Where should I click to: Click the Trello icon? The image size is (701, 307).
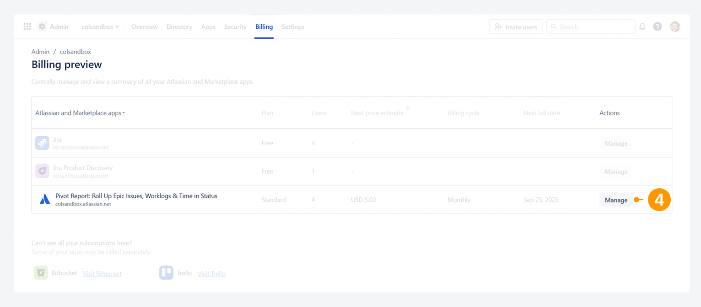[166, 273]
